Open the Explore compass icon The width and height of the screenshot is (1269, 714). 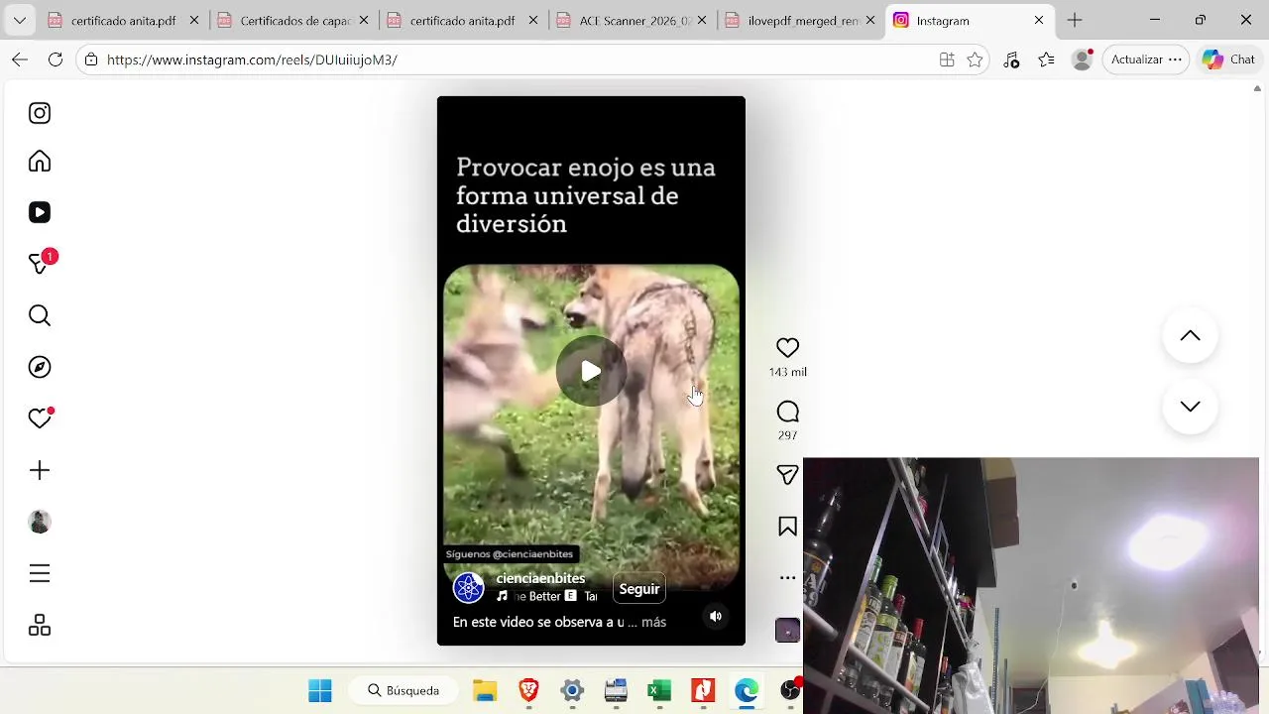(40, 367)
